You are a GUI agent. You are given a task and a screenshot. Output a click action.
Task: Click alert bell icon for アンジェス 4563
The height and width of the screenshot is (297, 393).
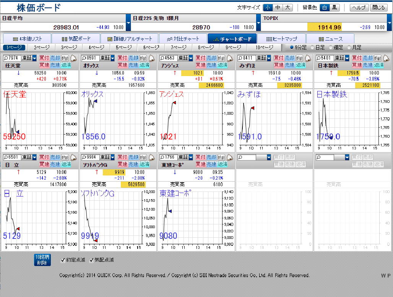tap(230, 58)
